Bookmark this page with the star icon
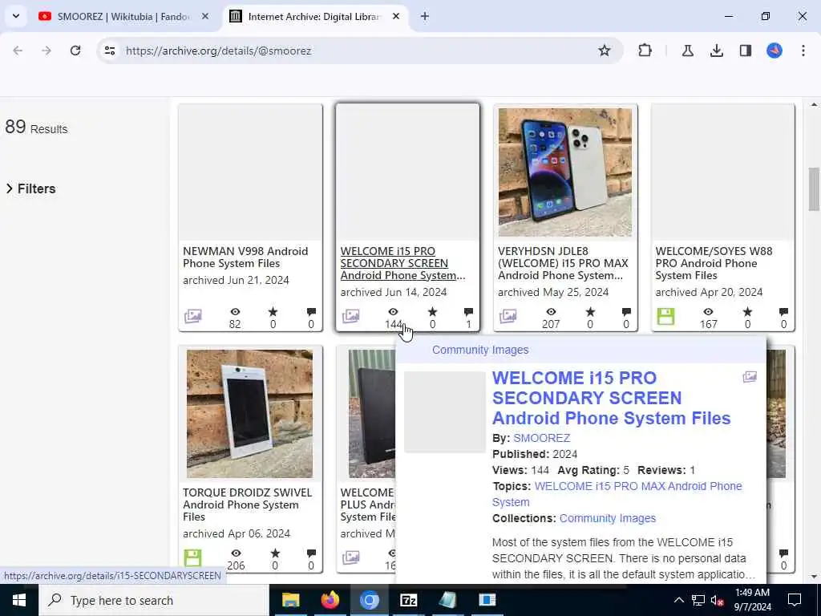 [x=605, y=51]
